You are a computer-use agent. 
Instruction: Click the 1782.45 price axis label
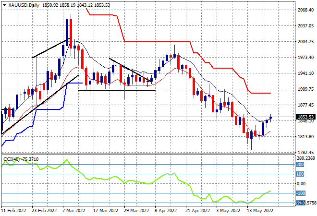(305, 153)
